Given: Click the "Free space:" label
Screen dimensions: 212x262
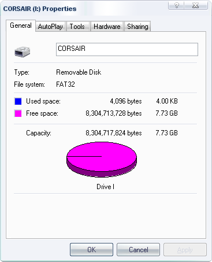Looking at the screenshot, I should 42,113.
